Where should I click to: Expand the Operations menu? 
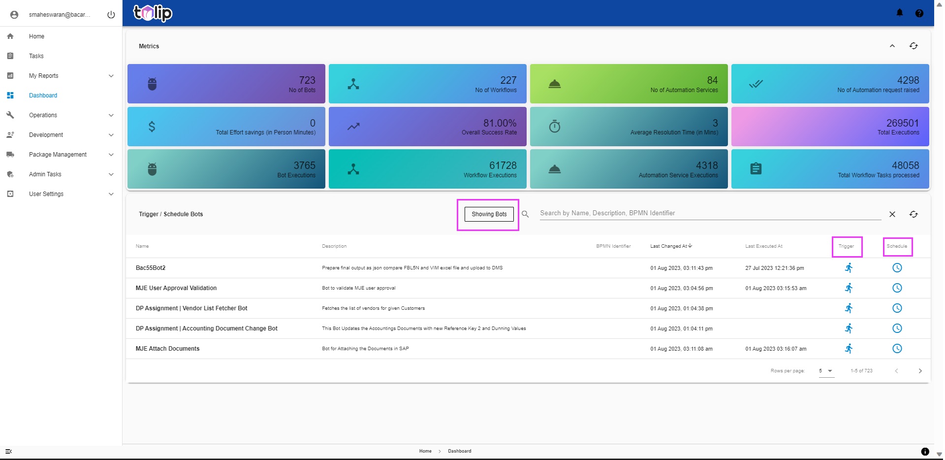tap(61, 115)
